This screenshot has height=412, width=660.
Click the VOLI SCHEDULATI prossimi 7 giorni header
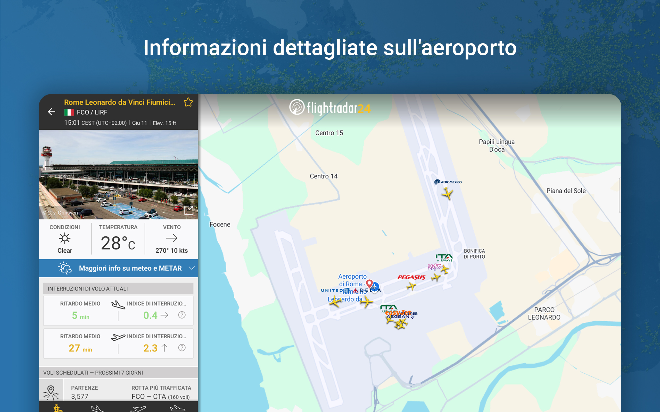click(118, 373)
